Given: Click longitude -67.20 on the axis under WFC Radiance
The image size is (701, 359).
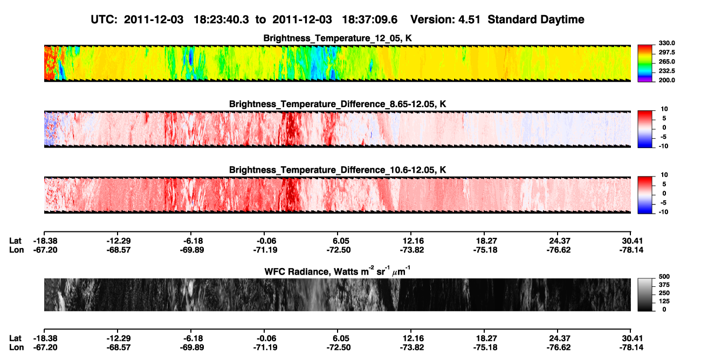Looking at the screenshot, I should tap(44, 347).
